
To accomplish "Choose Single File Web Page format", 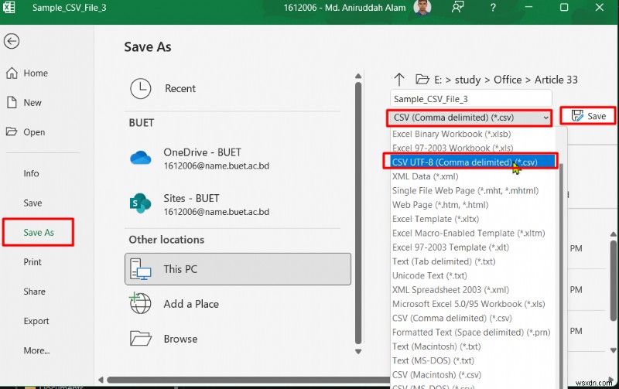I will (465, 190).
